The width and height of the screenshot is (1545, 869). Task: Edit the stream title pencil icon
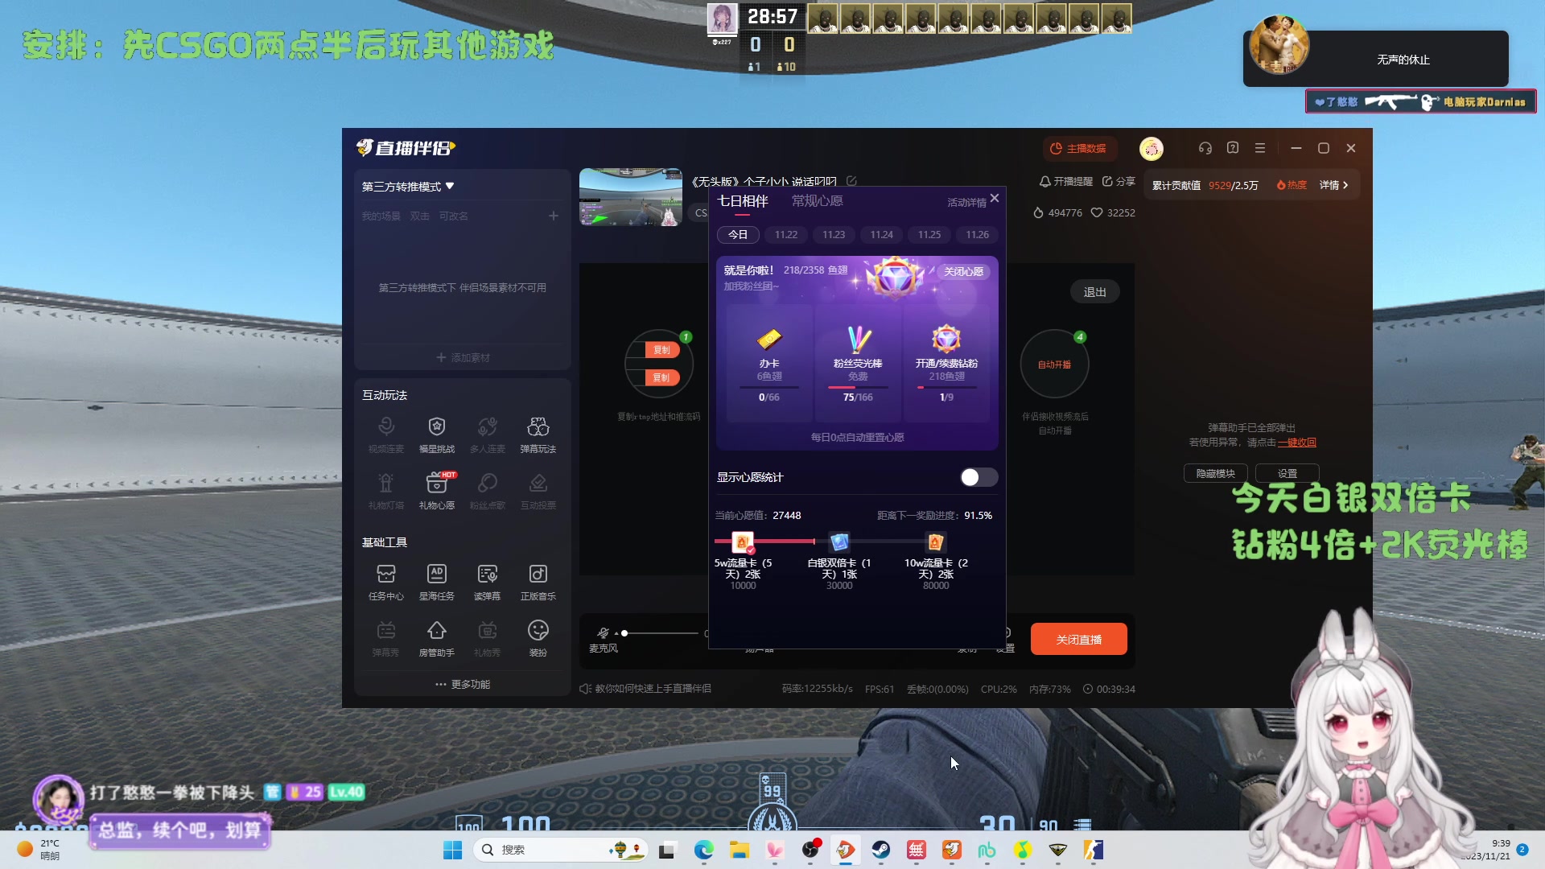[851, 181]
